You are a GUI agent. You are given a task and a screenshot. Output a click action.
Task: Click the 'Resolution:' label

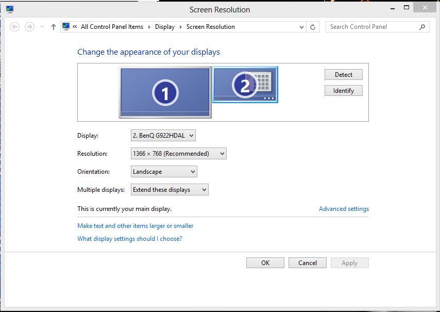point(92,154)
